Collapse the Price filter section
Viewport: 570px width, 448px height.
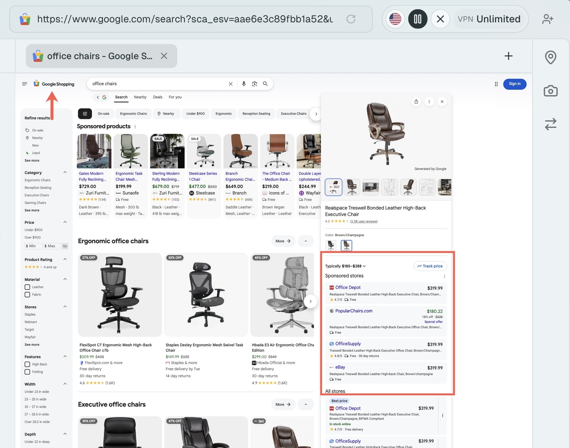(65, 222)
